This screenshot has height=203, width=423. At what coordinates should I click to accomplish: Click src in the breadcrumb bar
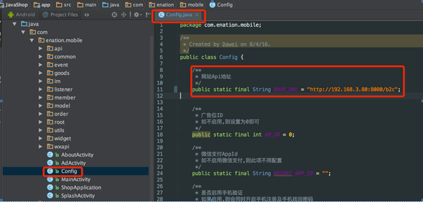tap(64, 5)
